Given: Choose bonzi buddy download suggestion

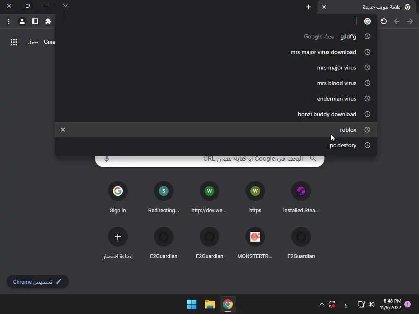Looking at the screenshot, I should (x=216, y=114).
